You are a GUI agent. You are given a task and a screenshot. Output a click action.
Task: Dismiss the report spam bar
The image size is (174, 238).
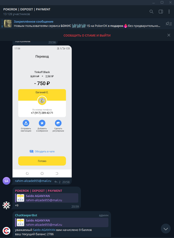169,35
